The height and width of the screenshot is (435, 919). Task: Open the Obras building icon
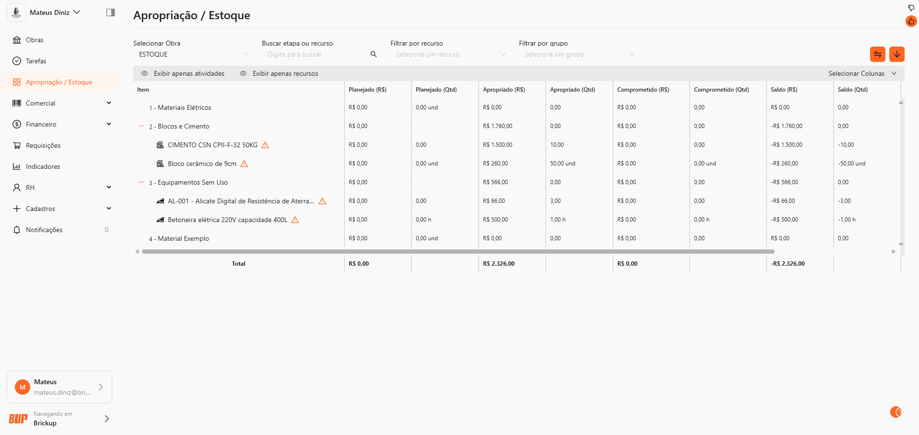point(17,40)
